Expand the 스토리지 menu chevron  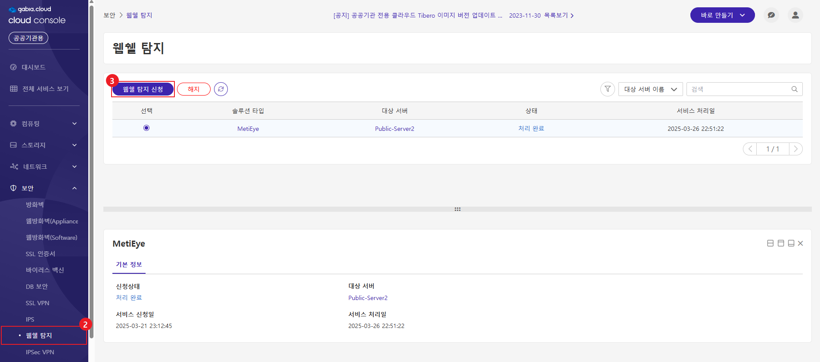(75, 145)
